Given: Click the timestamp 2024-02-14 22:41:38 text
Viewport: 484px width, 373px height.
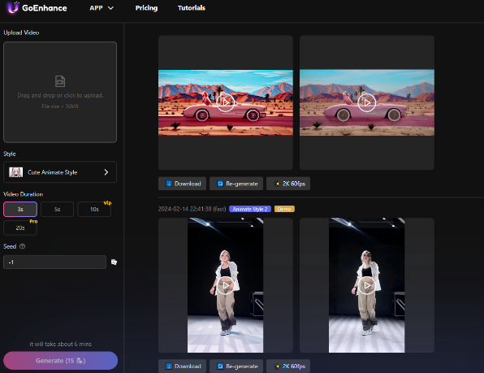Looking at the screenshot, I should (x=185, y=209).
